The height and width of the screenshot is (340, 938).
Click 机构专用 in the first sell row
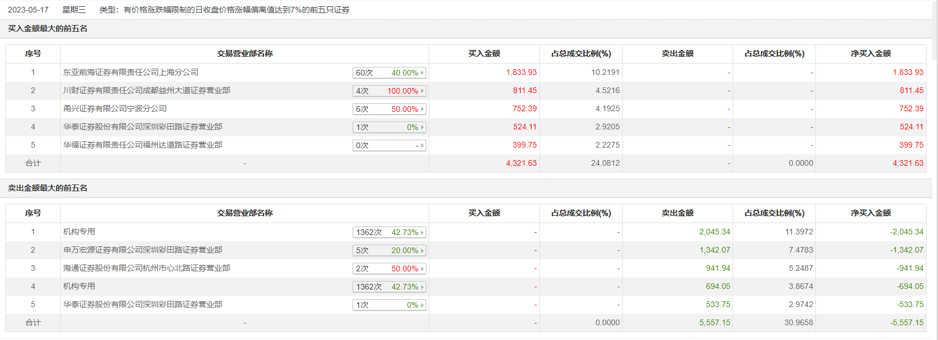[79, 232]
